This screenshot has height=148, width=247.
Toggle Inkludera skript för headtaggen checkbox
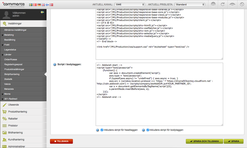click(102, 130)
